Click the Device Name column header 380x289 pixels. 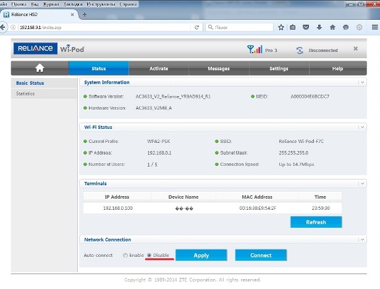tap(184, 197)
